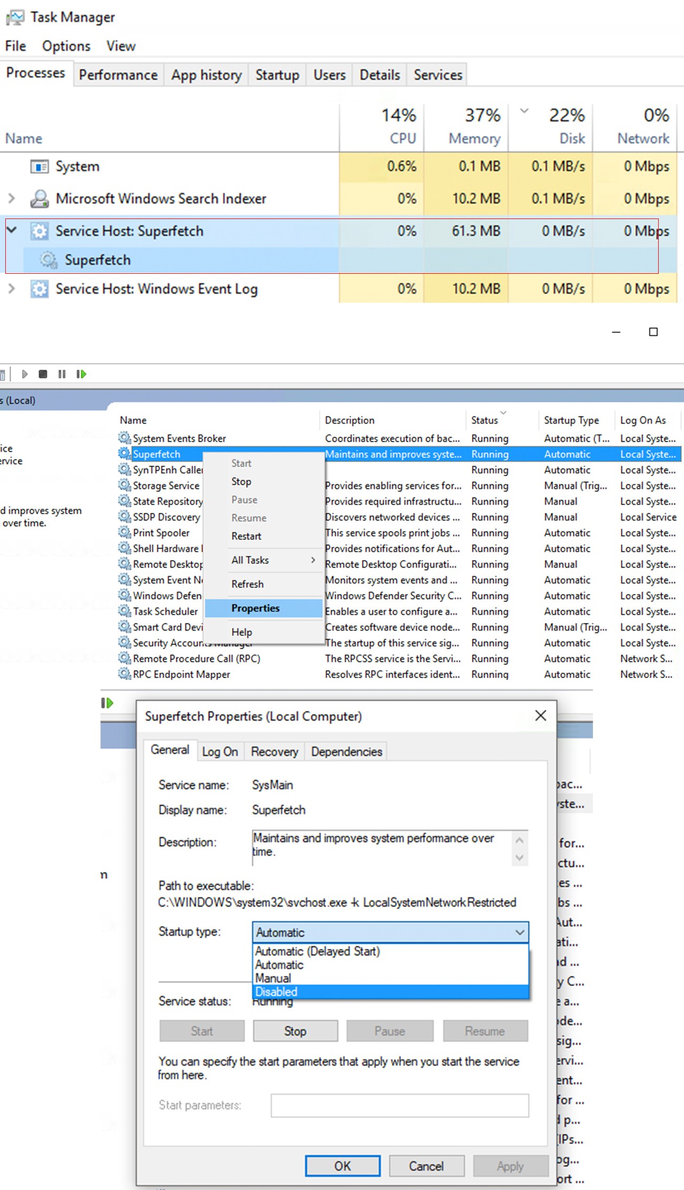The height and width of the screenshot is (1190, 684).
Task: Expand the Service Host: Windows Event Log row
Action: [12, 289]
